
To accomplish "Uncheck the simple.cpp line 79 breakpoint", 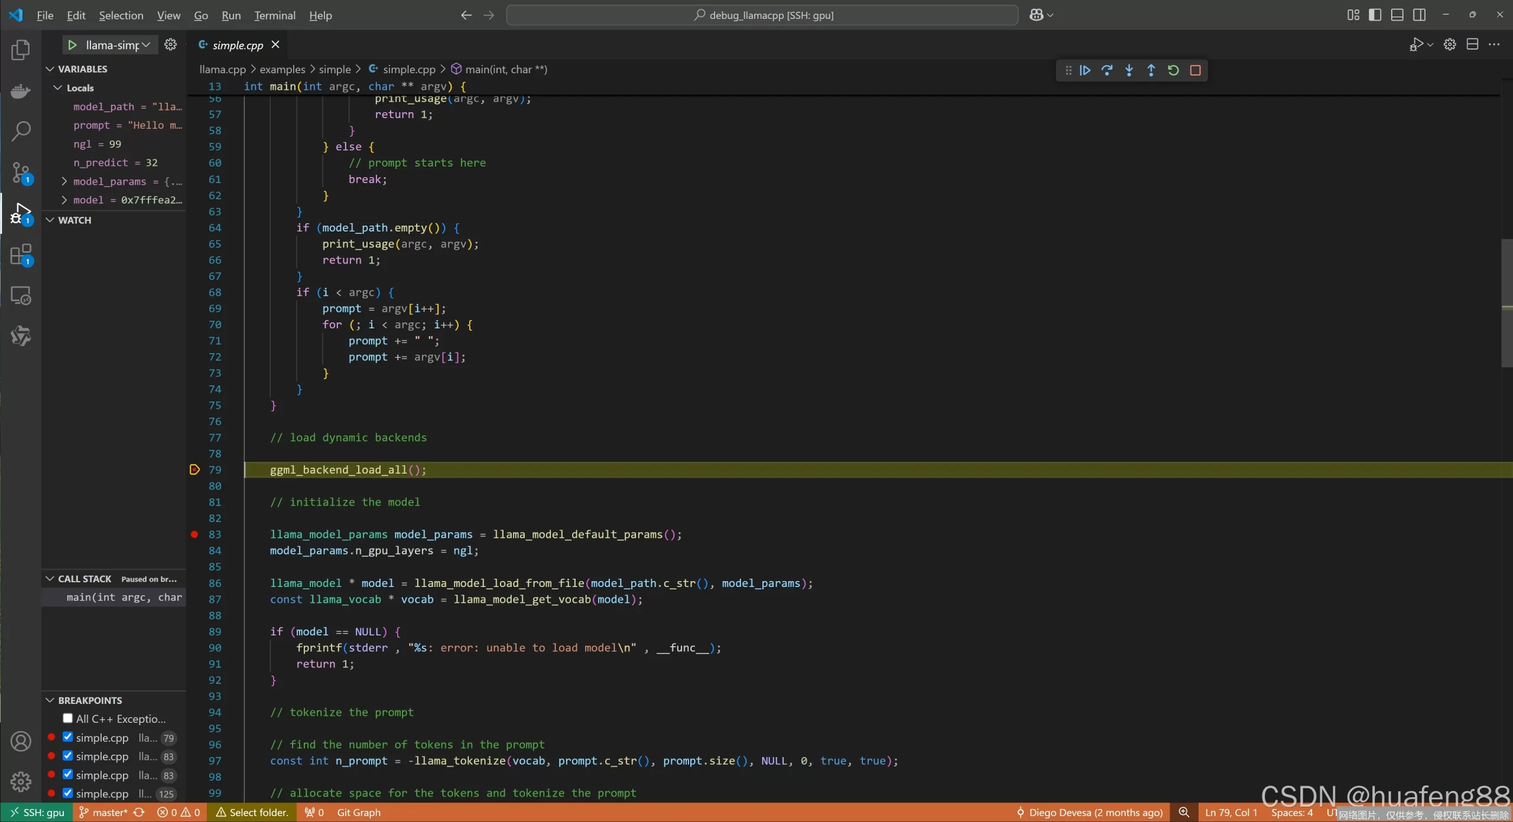I will coord(67,737).
